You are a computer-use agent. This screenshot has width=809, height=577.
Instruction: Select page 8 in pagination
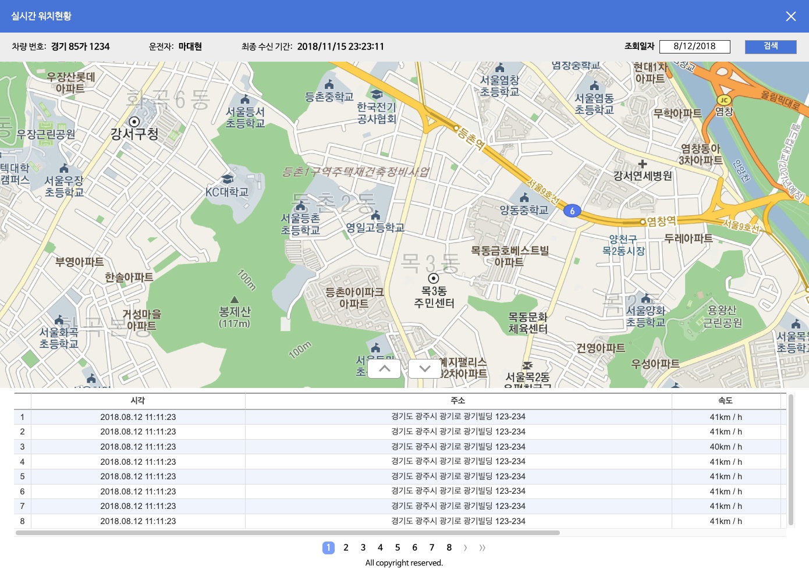point(449,548)
